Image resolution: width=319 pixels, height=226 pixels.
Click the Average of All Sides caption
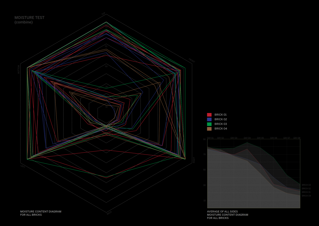click(227, 215)
